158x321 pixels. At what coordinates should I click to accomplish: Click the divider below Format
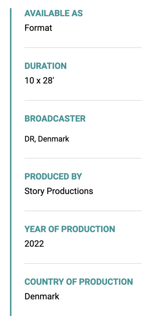pyautogui.click(x=83, y=48)
